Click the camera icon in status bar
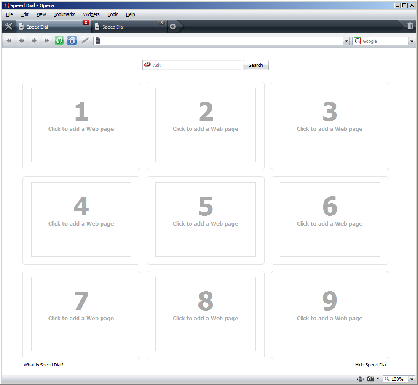 coord(370,379)
